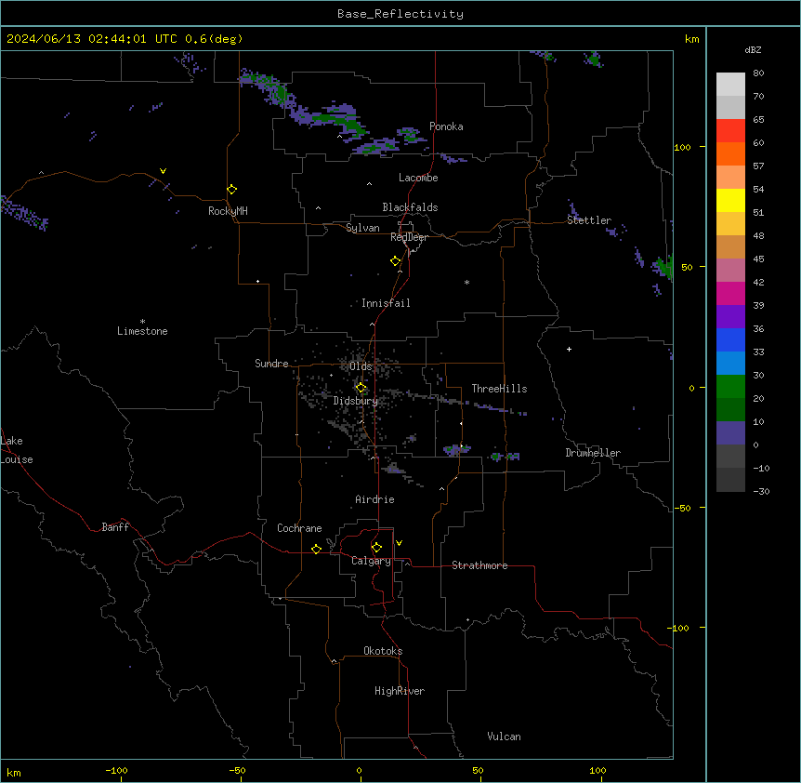This screenshot has width=801, height=783.
Task: Click the Cochrane town label
Action: (299, 528)
